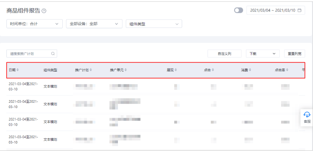
Task: Open the calendar icon in date picker
Action: pyautogui.click(x=299, y=10)
